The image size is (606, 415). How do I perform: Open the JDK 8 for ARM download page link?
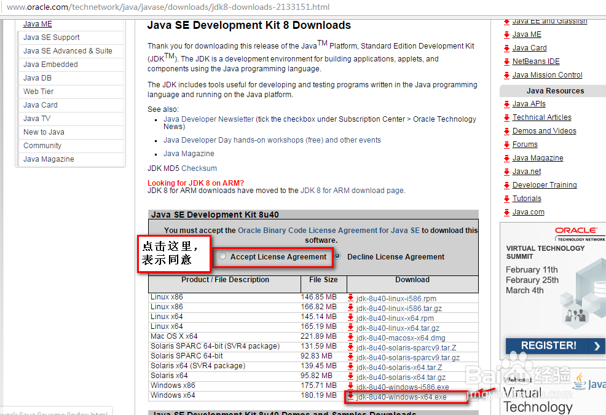352,191
